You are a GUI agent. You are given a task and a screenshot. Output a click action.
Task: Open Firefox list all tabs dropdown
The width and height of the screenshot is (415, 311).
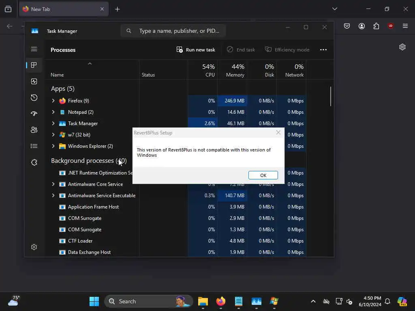coord(334,9)
